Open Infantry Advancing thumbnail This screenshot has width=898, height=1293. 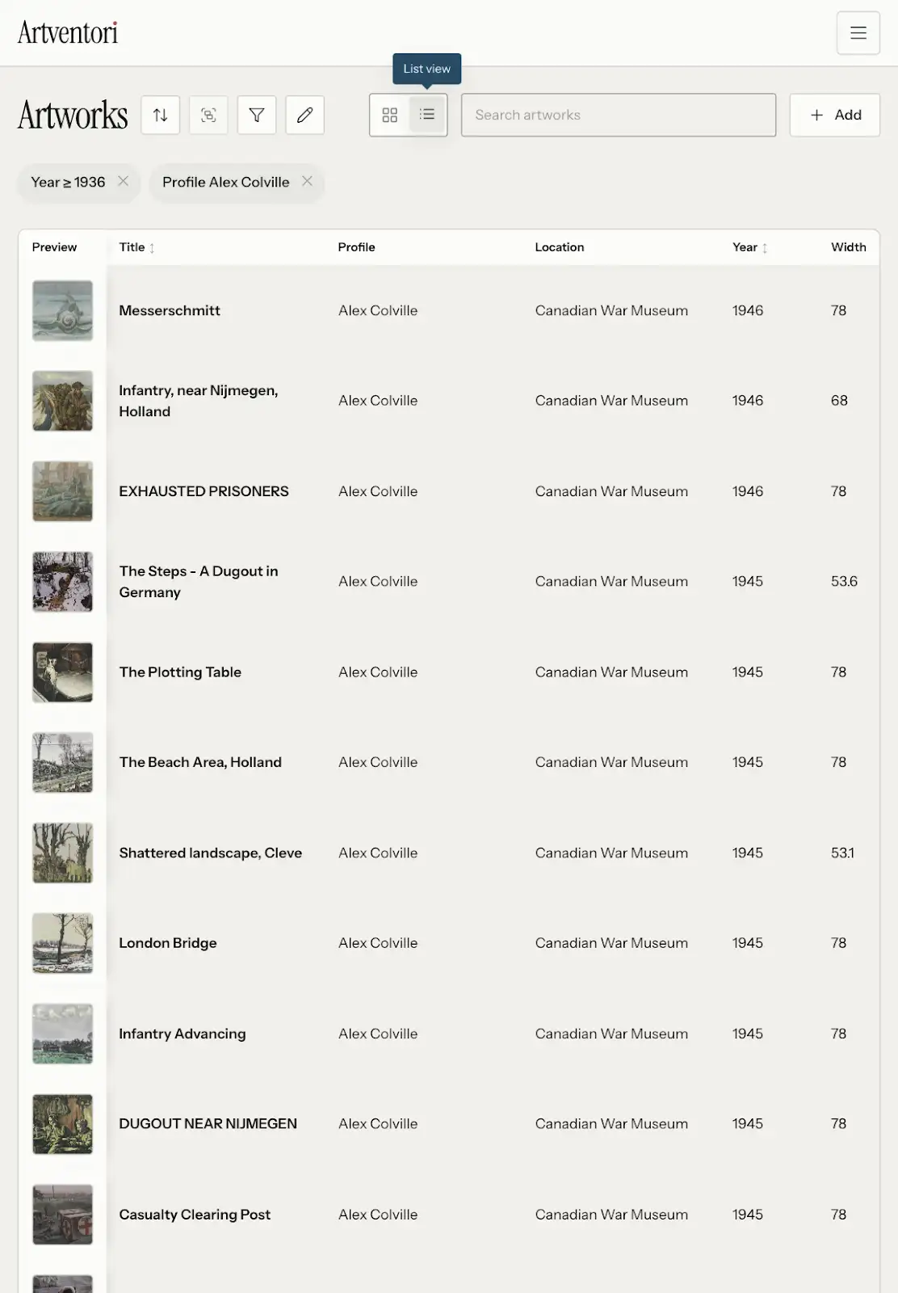[x=63, y=1034]
